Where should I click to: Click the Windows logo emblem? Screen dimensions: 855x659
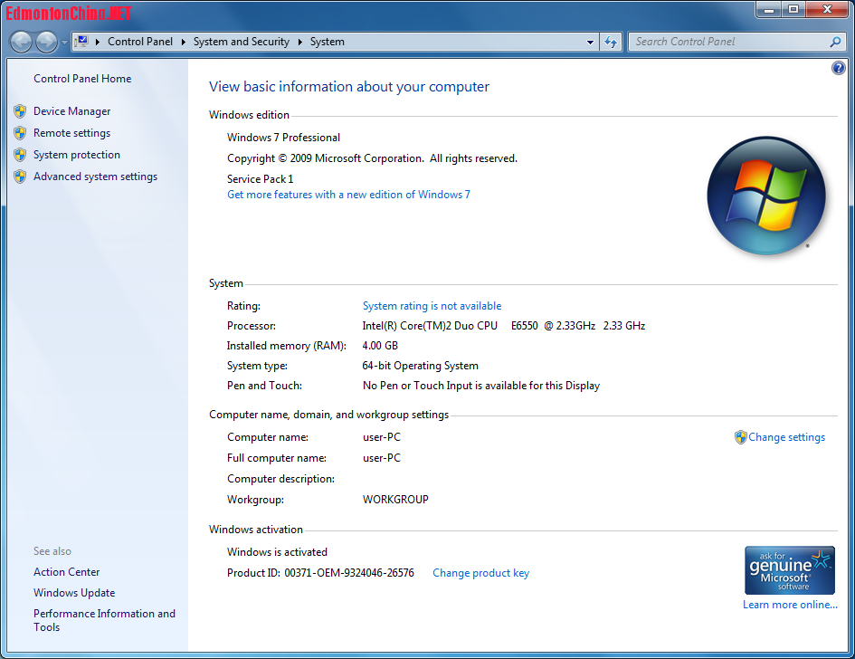(765, 196)
